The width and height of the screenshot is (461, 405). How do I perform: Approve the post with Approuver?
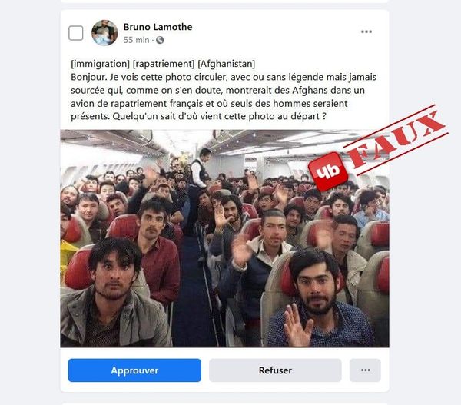pos(134,370)
